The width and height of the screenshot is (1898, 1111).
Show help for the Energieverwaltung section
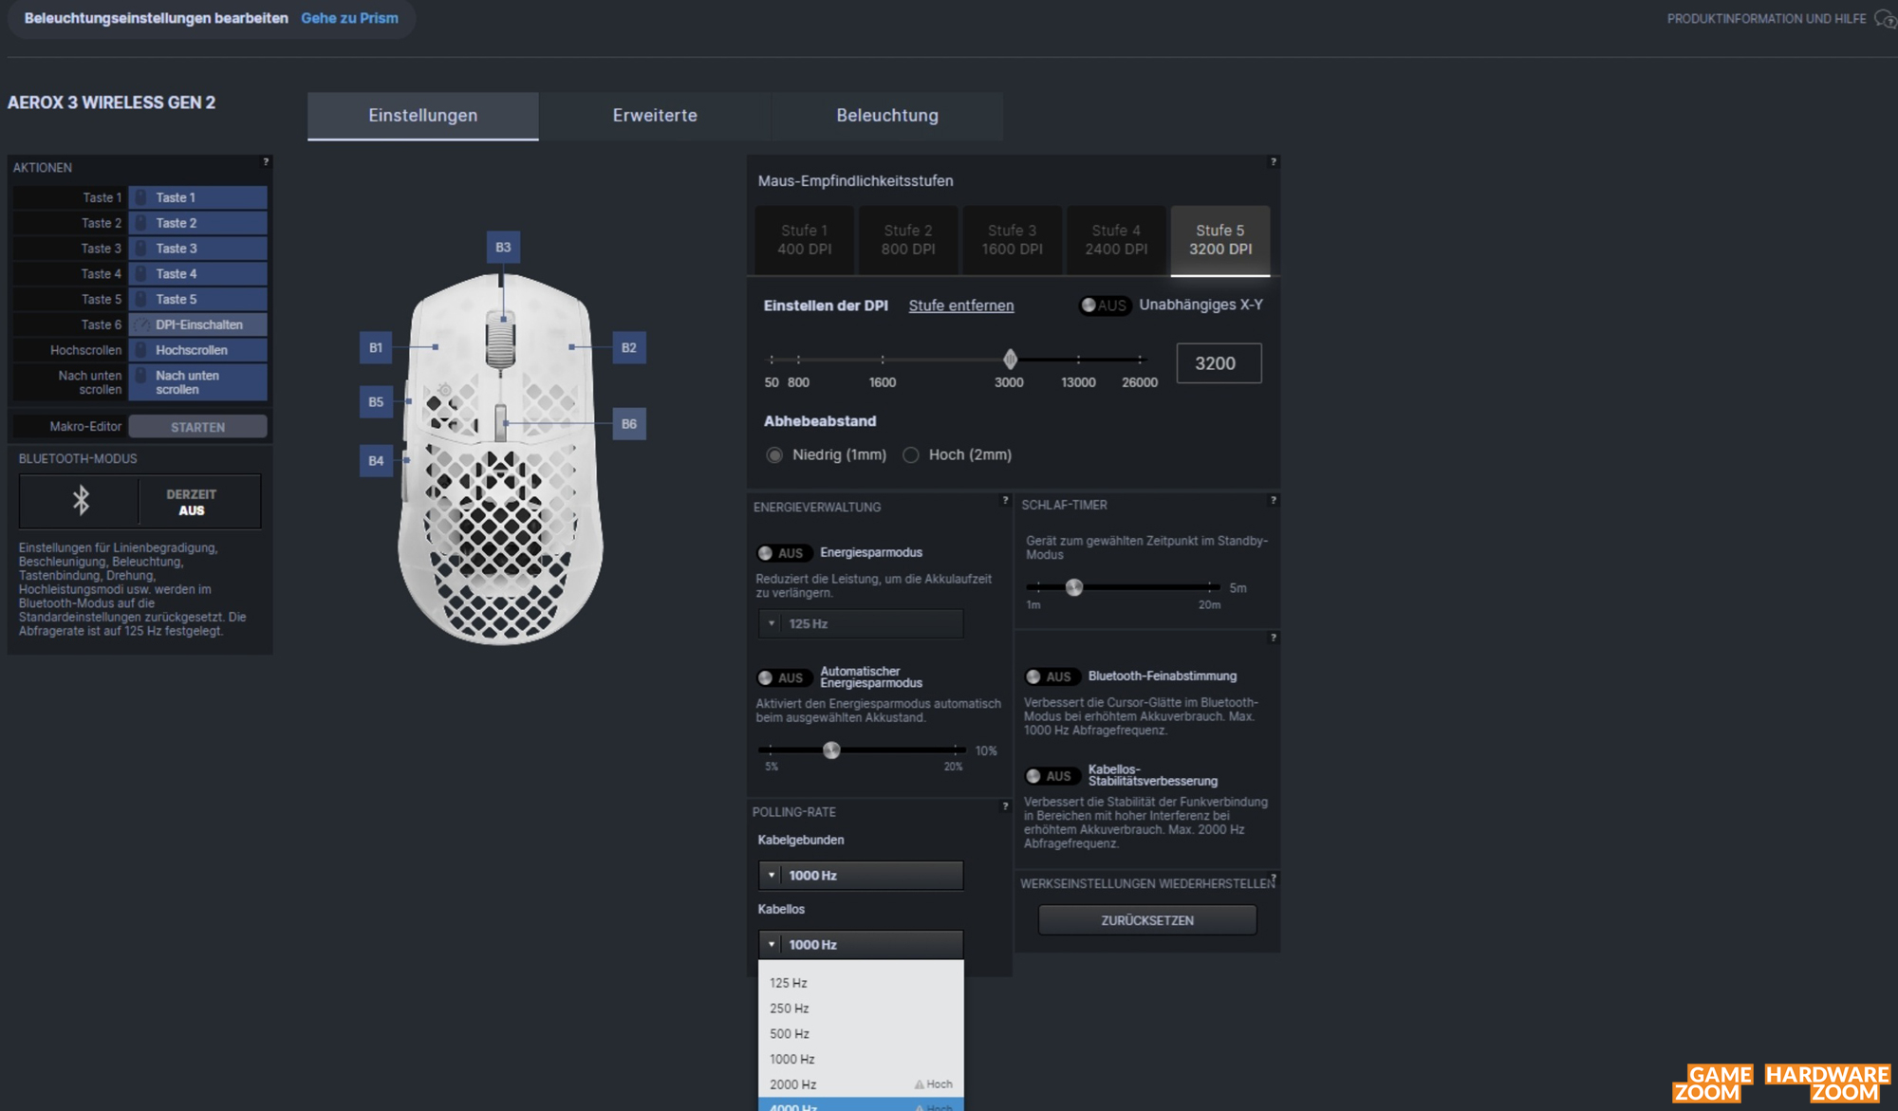pos(1005,500)
